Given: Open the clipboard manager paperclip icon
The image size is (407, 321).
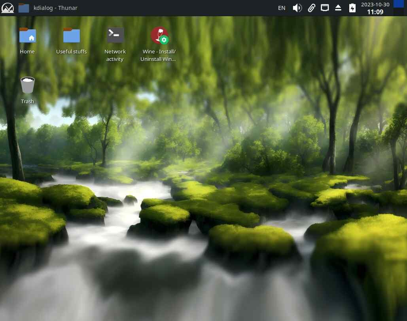Looking at the screenshot, I should tap(311, 8).
